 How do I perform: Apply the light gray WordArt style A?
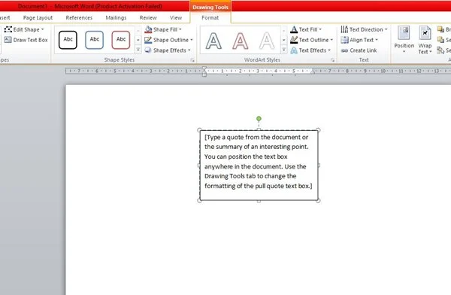click(267, 41)
